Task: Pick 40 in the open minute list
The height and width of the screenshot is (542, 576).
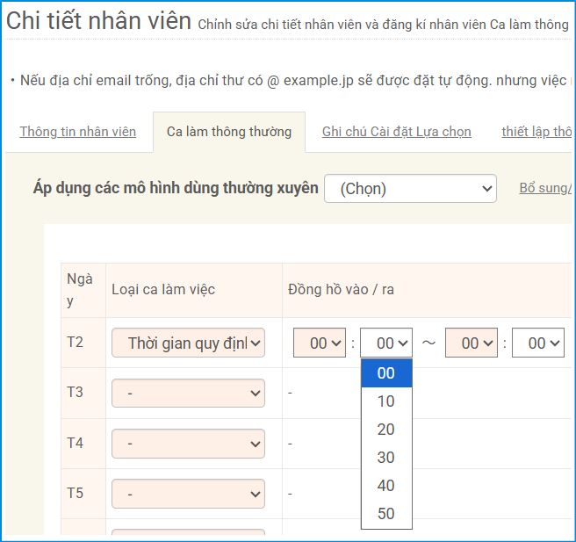Action: click(386, 486)
